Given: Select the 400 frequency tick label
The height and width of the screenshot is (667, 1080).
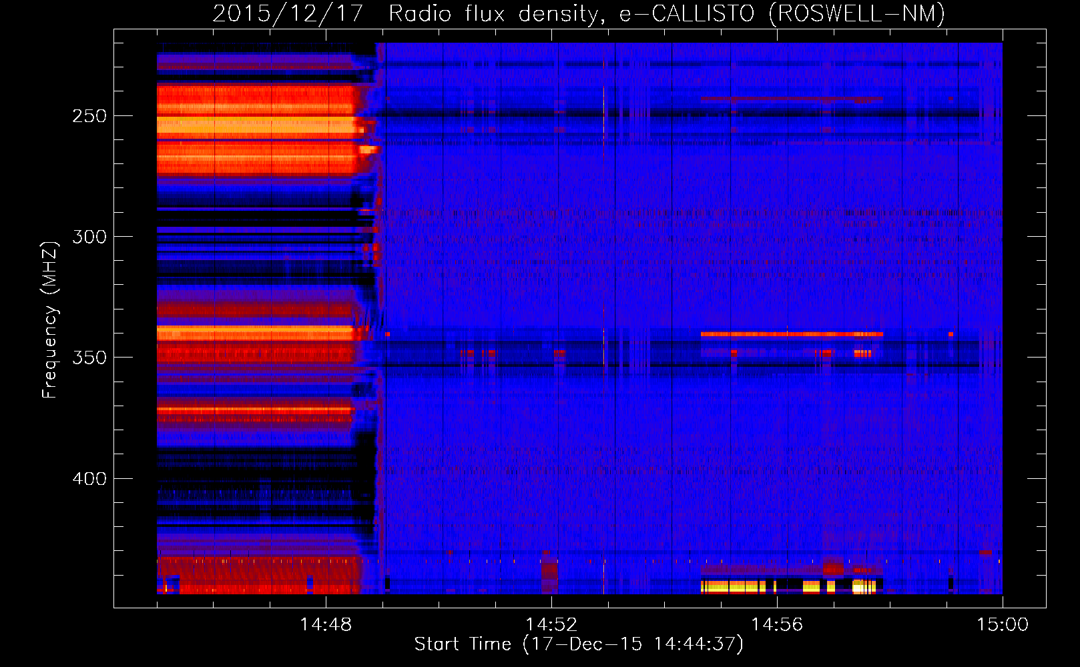Looking at the screenshot, I should pyautogui.click(x=89, y=479).
